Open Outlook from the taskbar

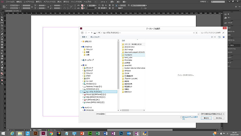(129, 133)
